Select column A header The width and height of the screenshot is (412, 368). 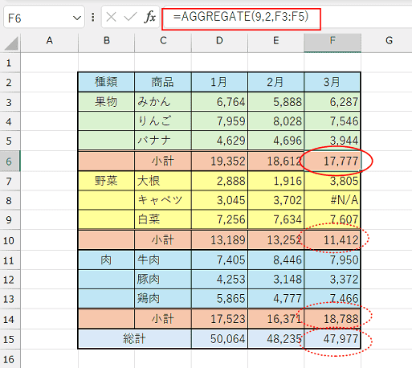(x=50, y=41)
